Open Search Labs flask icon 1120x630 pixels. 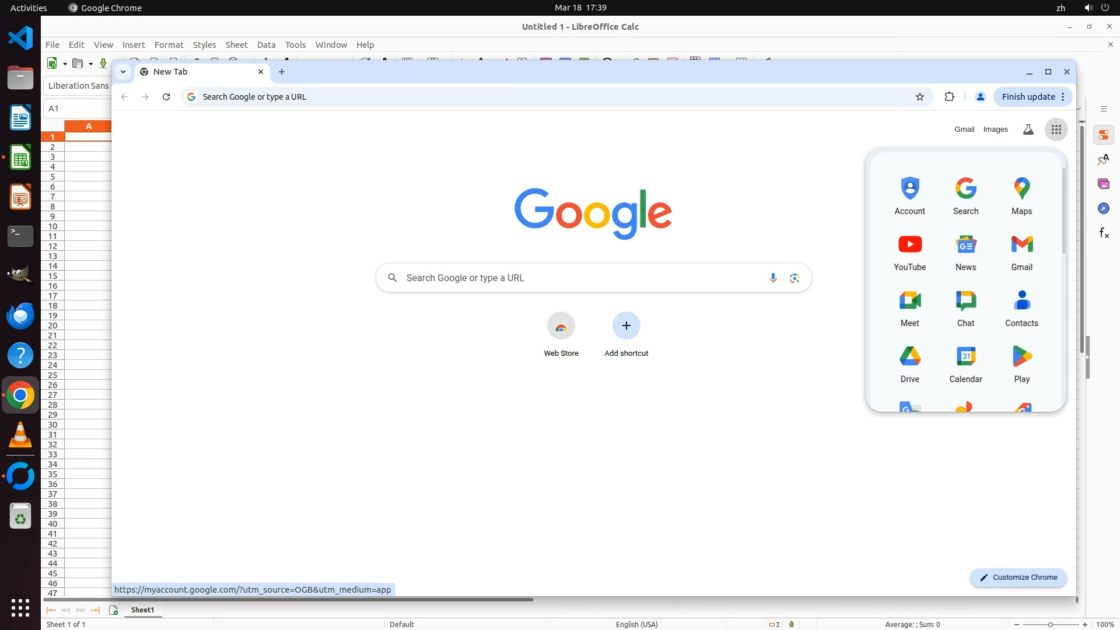(1028, 129)
